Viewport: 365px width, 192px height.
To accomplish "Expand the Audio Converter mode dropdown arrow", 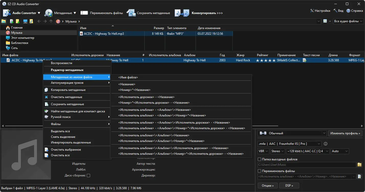I will [x=39, y=13].
